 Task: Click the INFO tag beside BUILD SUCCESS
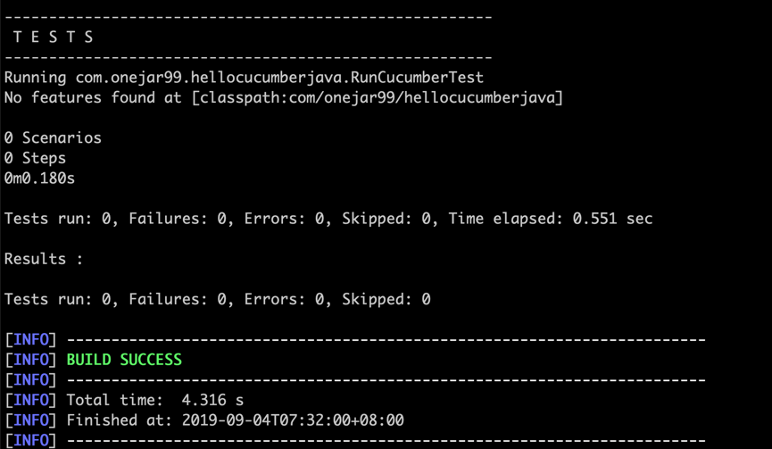[x=30, y=360]
